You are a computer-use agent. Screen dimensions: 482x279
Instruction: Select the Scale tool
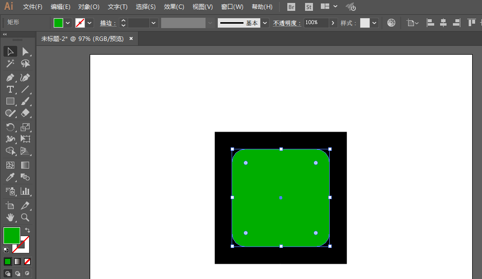click(25, 127)
